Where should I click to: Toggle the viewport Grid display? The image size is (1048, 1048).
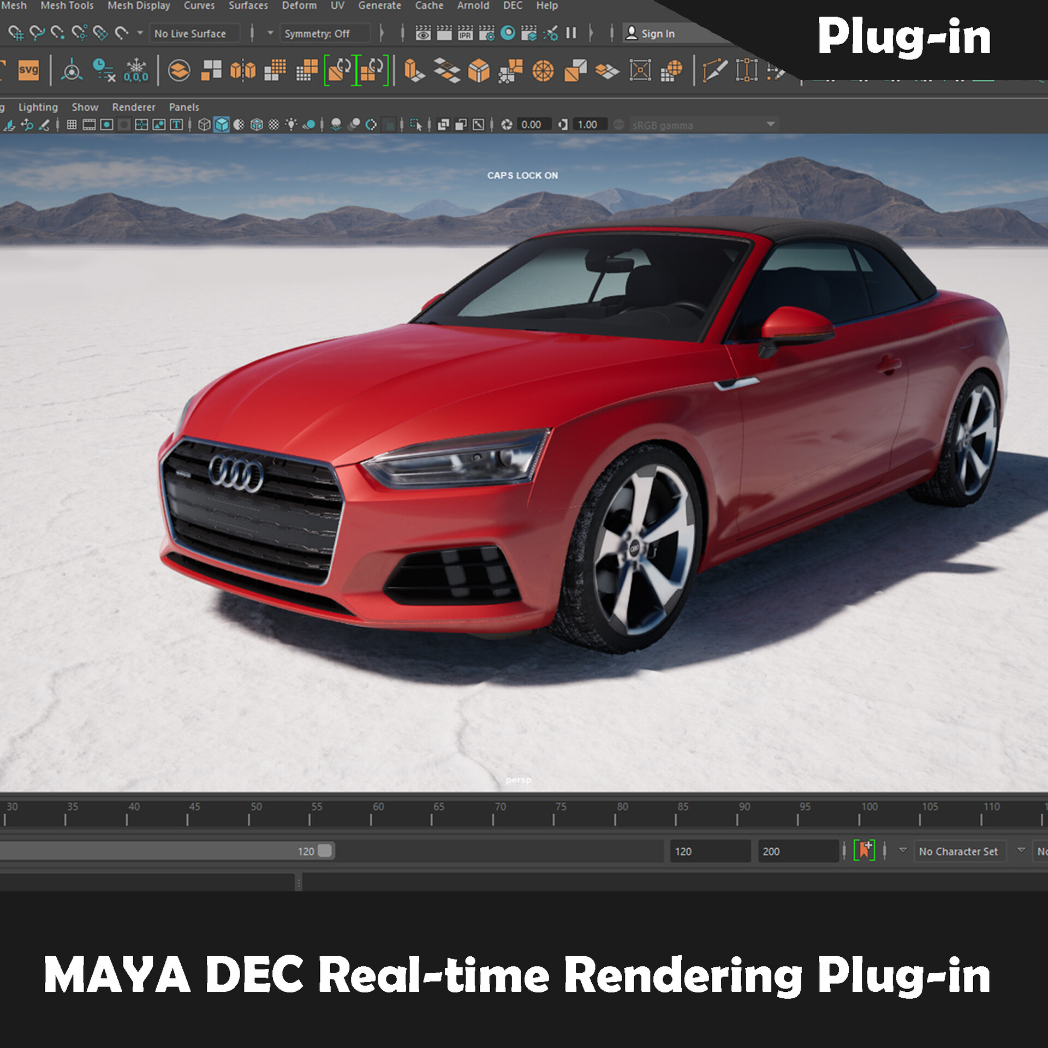71,124
